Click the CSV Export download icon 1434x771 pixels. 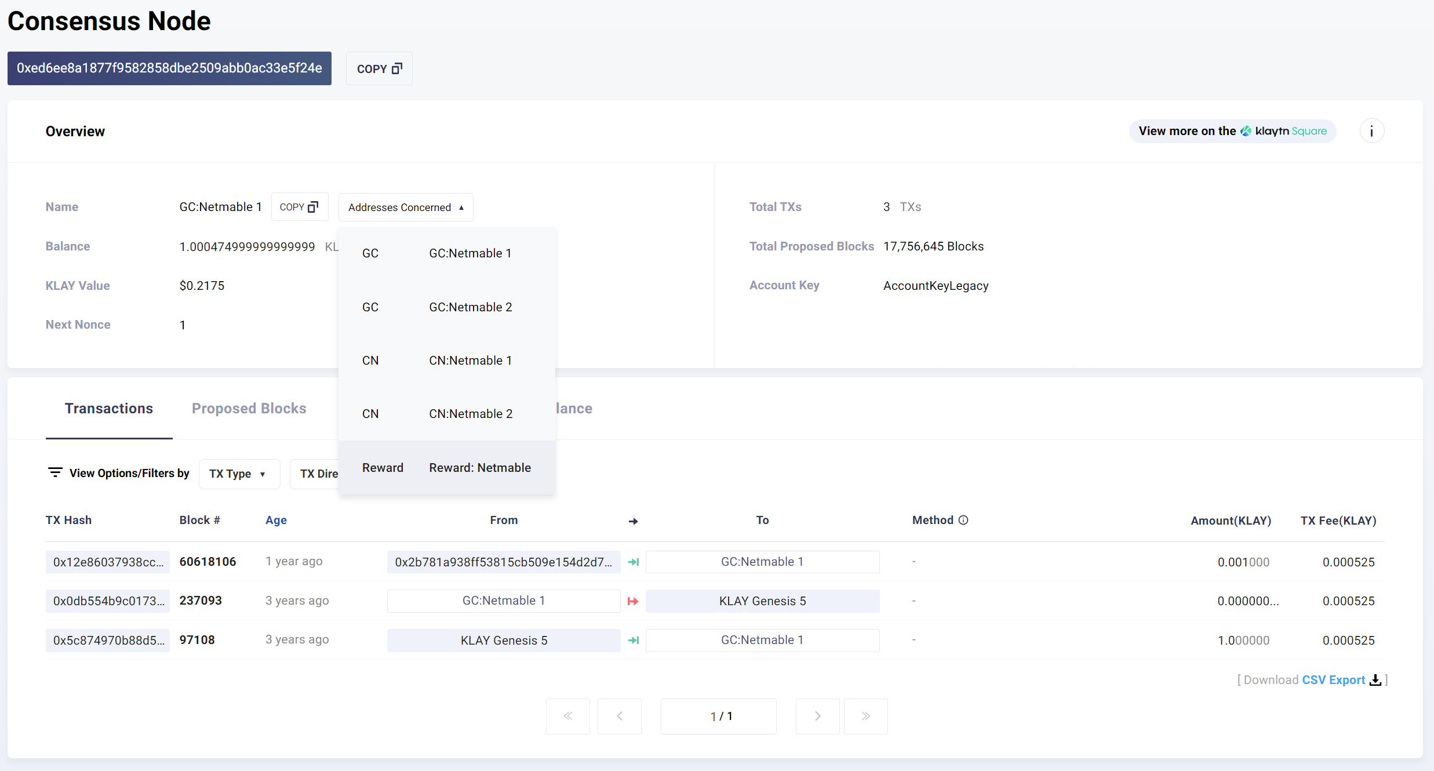(x=1375, y=680)
